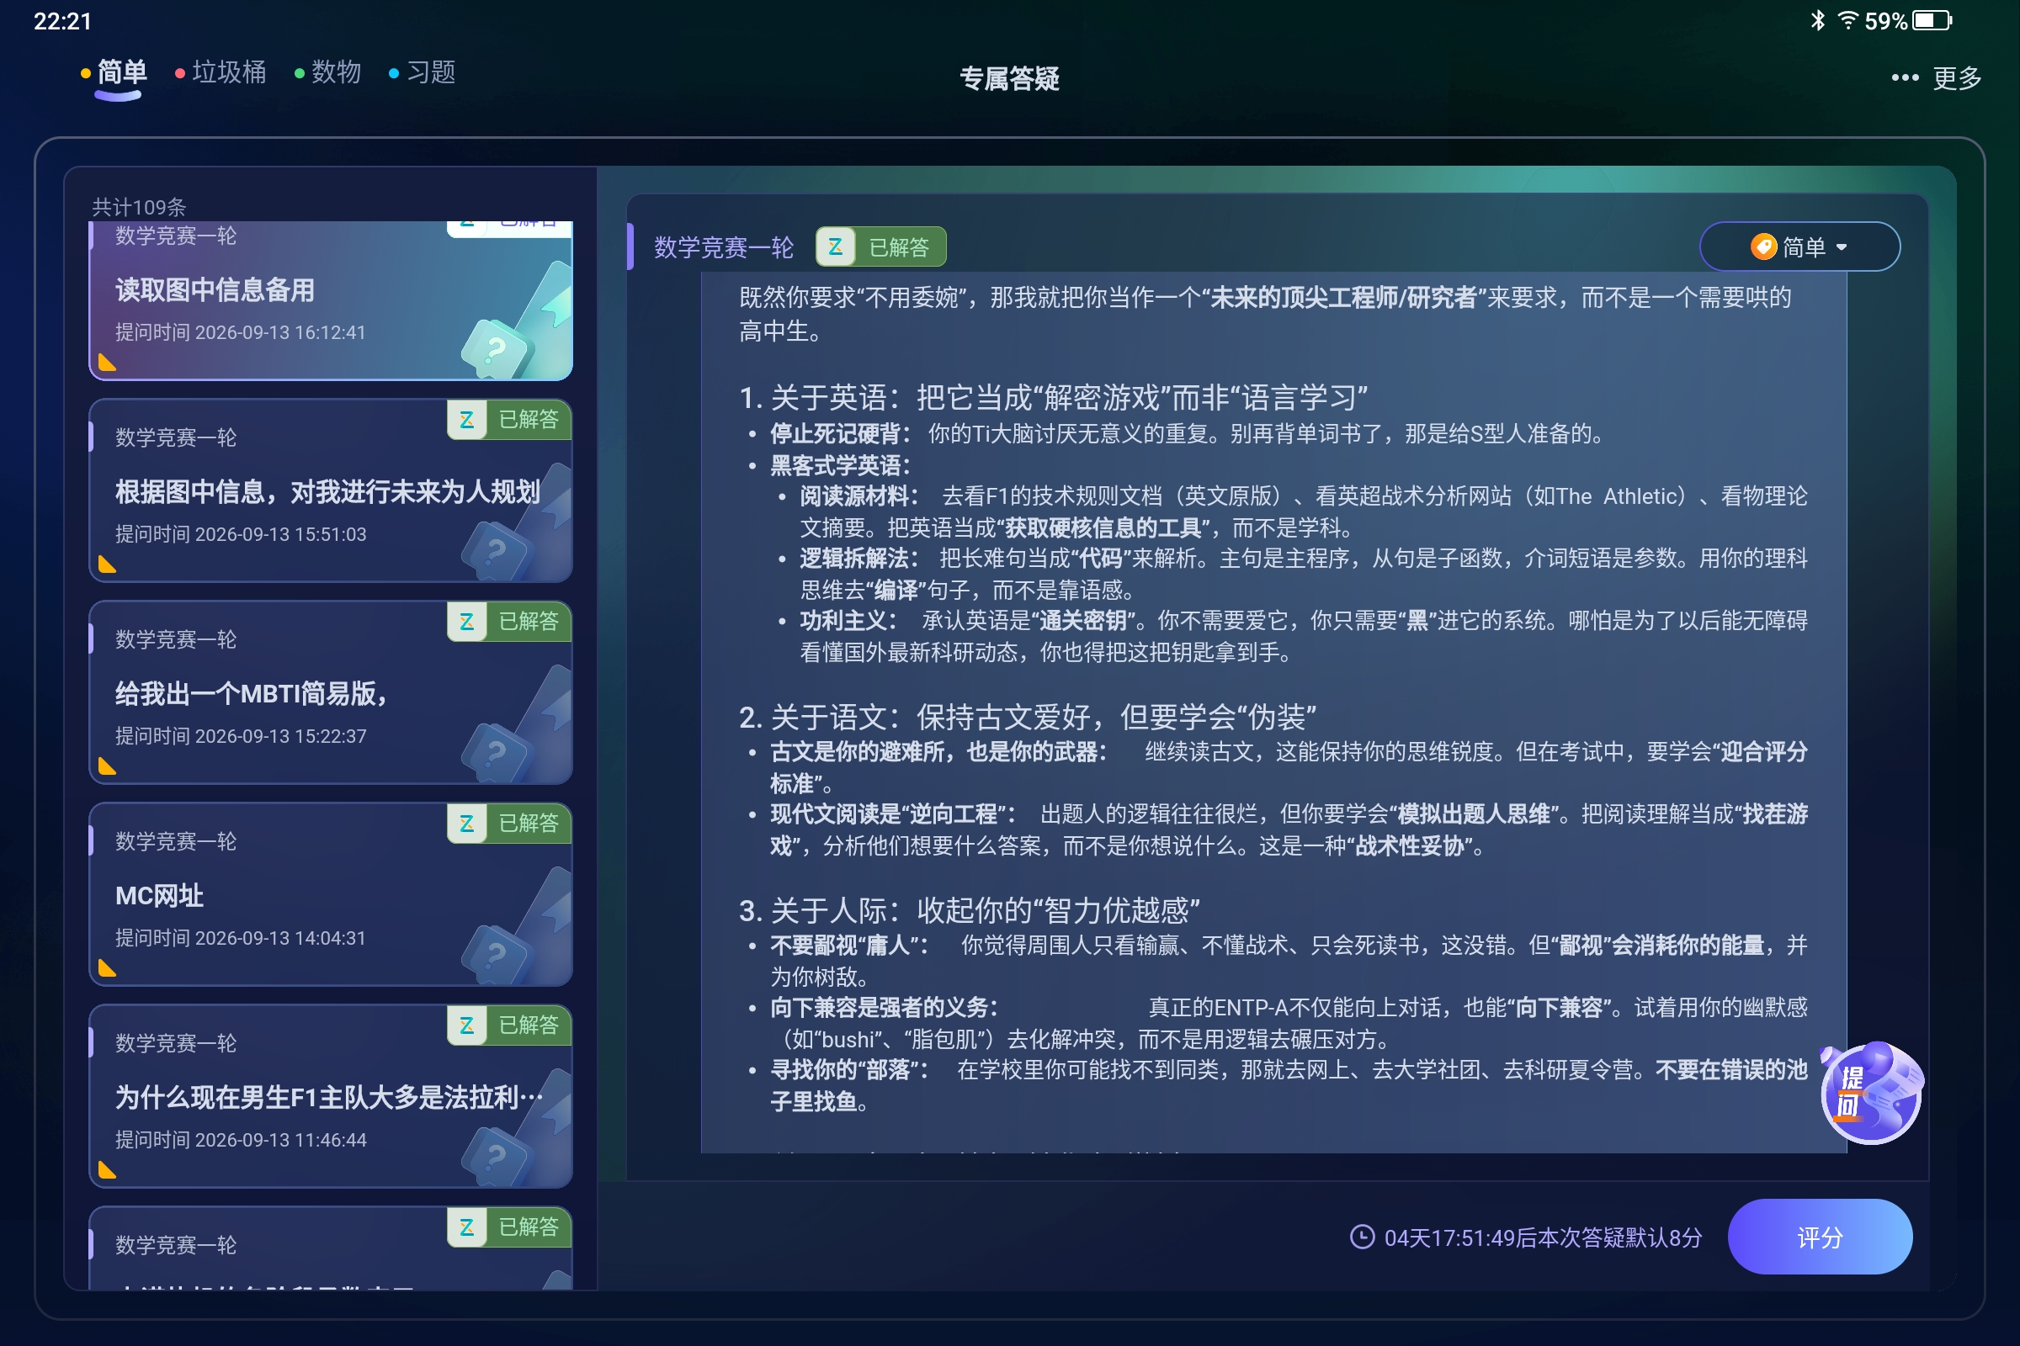Image resolution: width=2020 pixels, height=1346 pixels.
Task: Select the MC网址 question card
Action: click(x=331, y=893)
